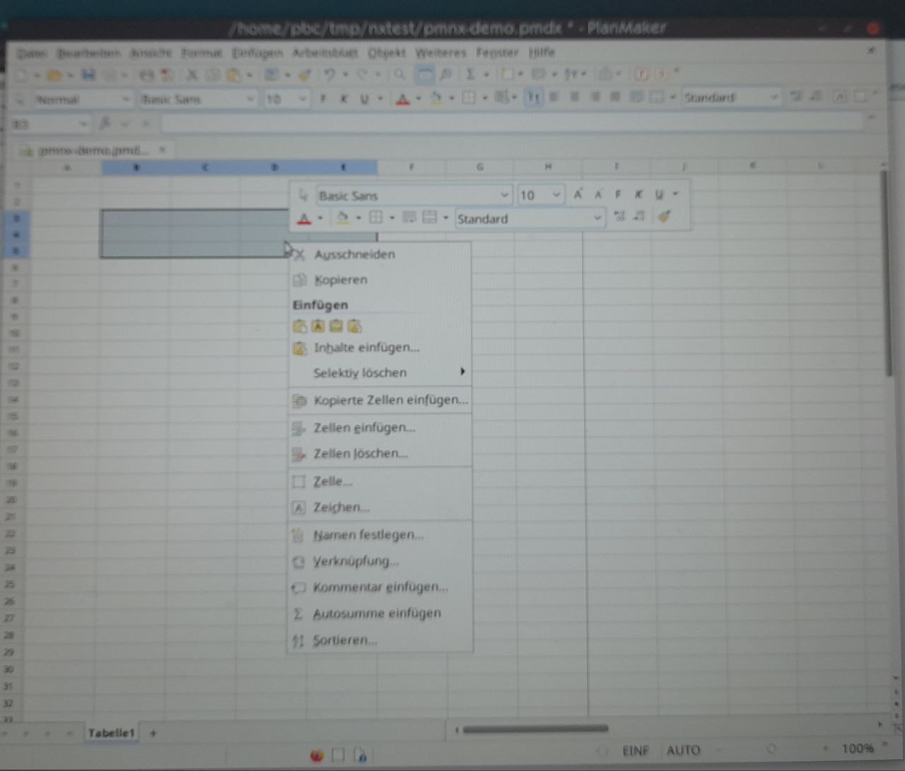Image resolution: width=905 pixels, height=771 pixels.
Task: Click the PDF export icon in main toolbar
Action: point(167,74)
